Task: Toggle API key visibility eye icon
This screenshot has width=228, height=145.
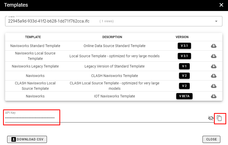Action: pyautogui.click(x=211, y=118)
